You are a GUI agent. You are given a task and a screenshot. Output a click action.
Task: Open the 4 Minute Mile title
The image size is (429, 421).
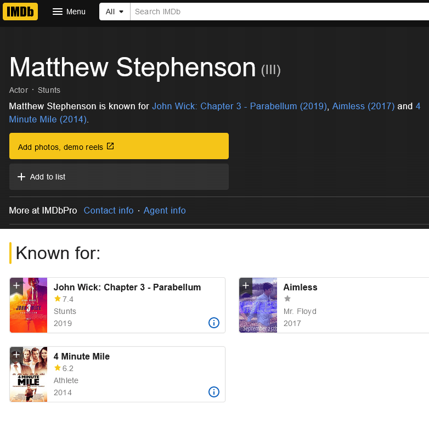coord(82,356)
